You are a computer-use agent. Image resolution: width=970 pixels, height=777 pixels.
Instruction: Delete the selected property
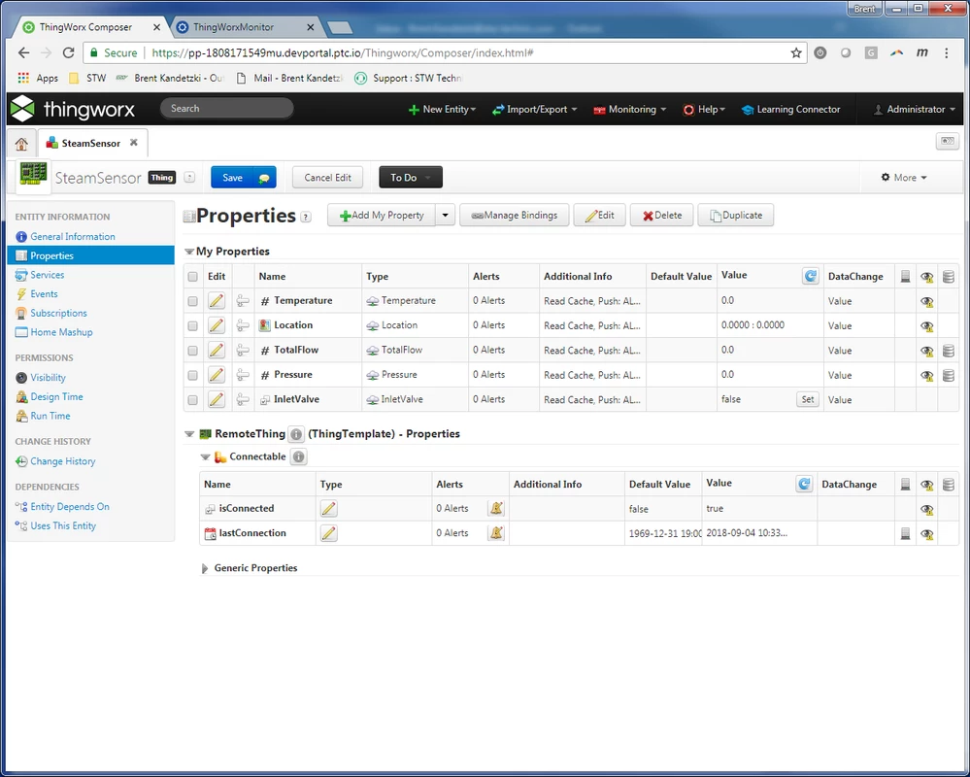point(661,216)
